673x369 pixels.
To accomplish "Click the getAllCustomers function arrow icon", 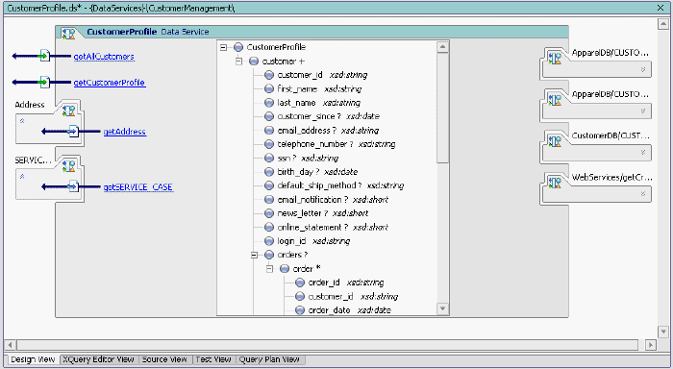I will pos(44,56).
